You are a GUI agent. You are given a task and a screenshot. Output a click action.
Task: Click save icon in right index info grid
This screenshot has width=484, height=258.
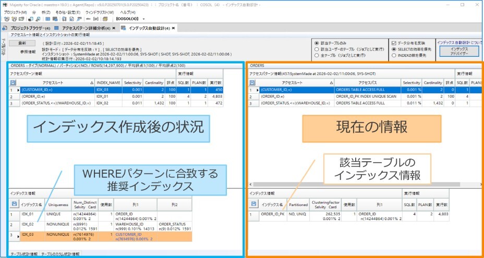click(253, 204)
